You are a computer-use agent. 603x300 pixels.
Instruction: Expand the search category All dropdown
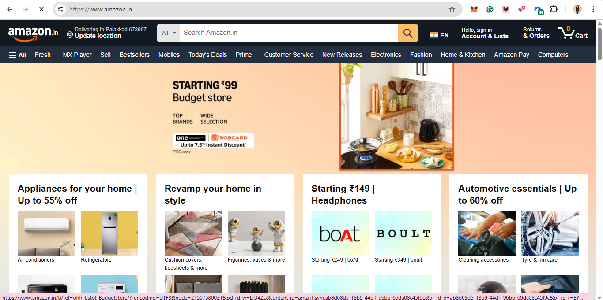[169, 33]
